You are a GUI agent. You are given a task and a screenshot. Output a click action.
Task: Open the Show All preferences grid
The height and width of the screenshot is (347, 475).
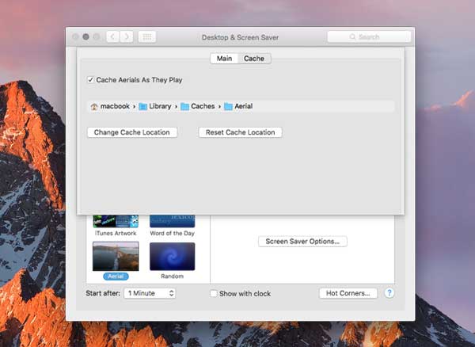[x=147, y=37]
